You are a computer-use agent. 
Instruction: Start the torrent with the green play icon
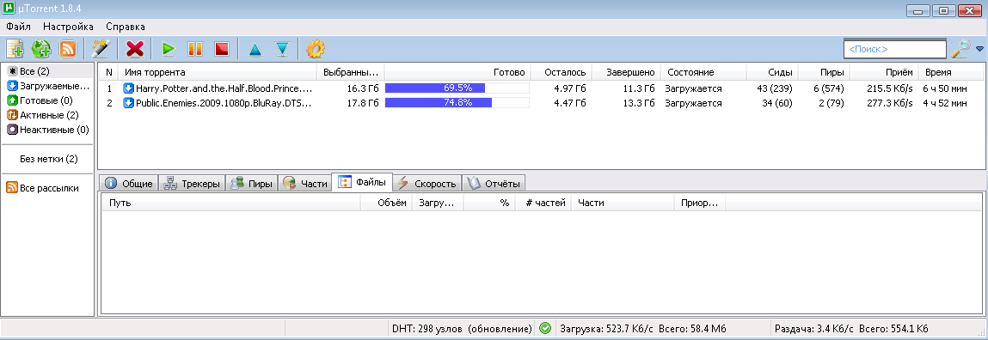pyautogui.click(x=169, y=48)
